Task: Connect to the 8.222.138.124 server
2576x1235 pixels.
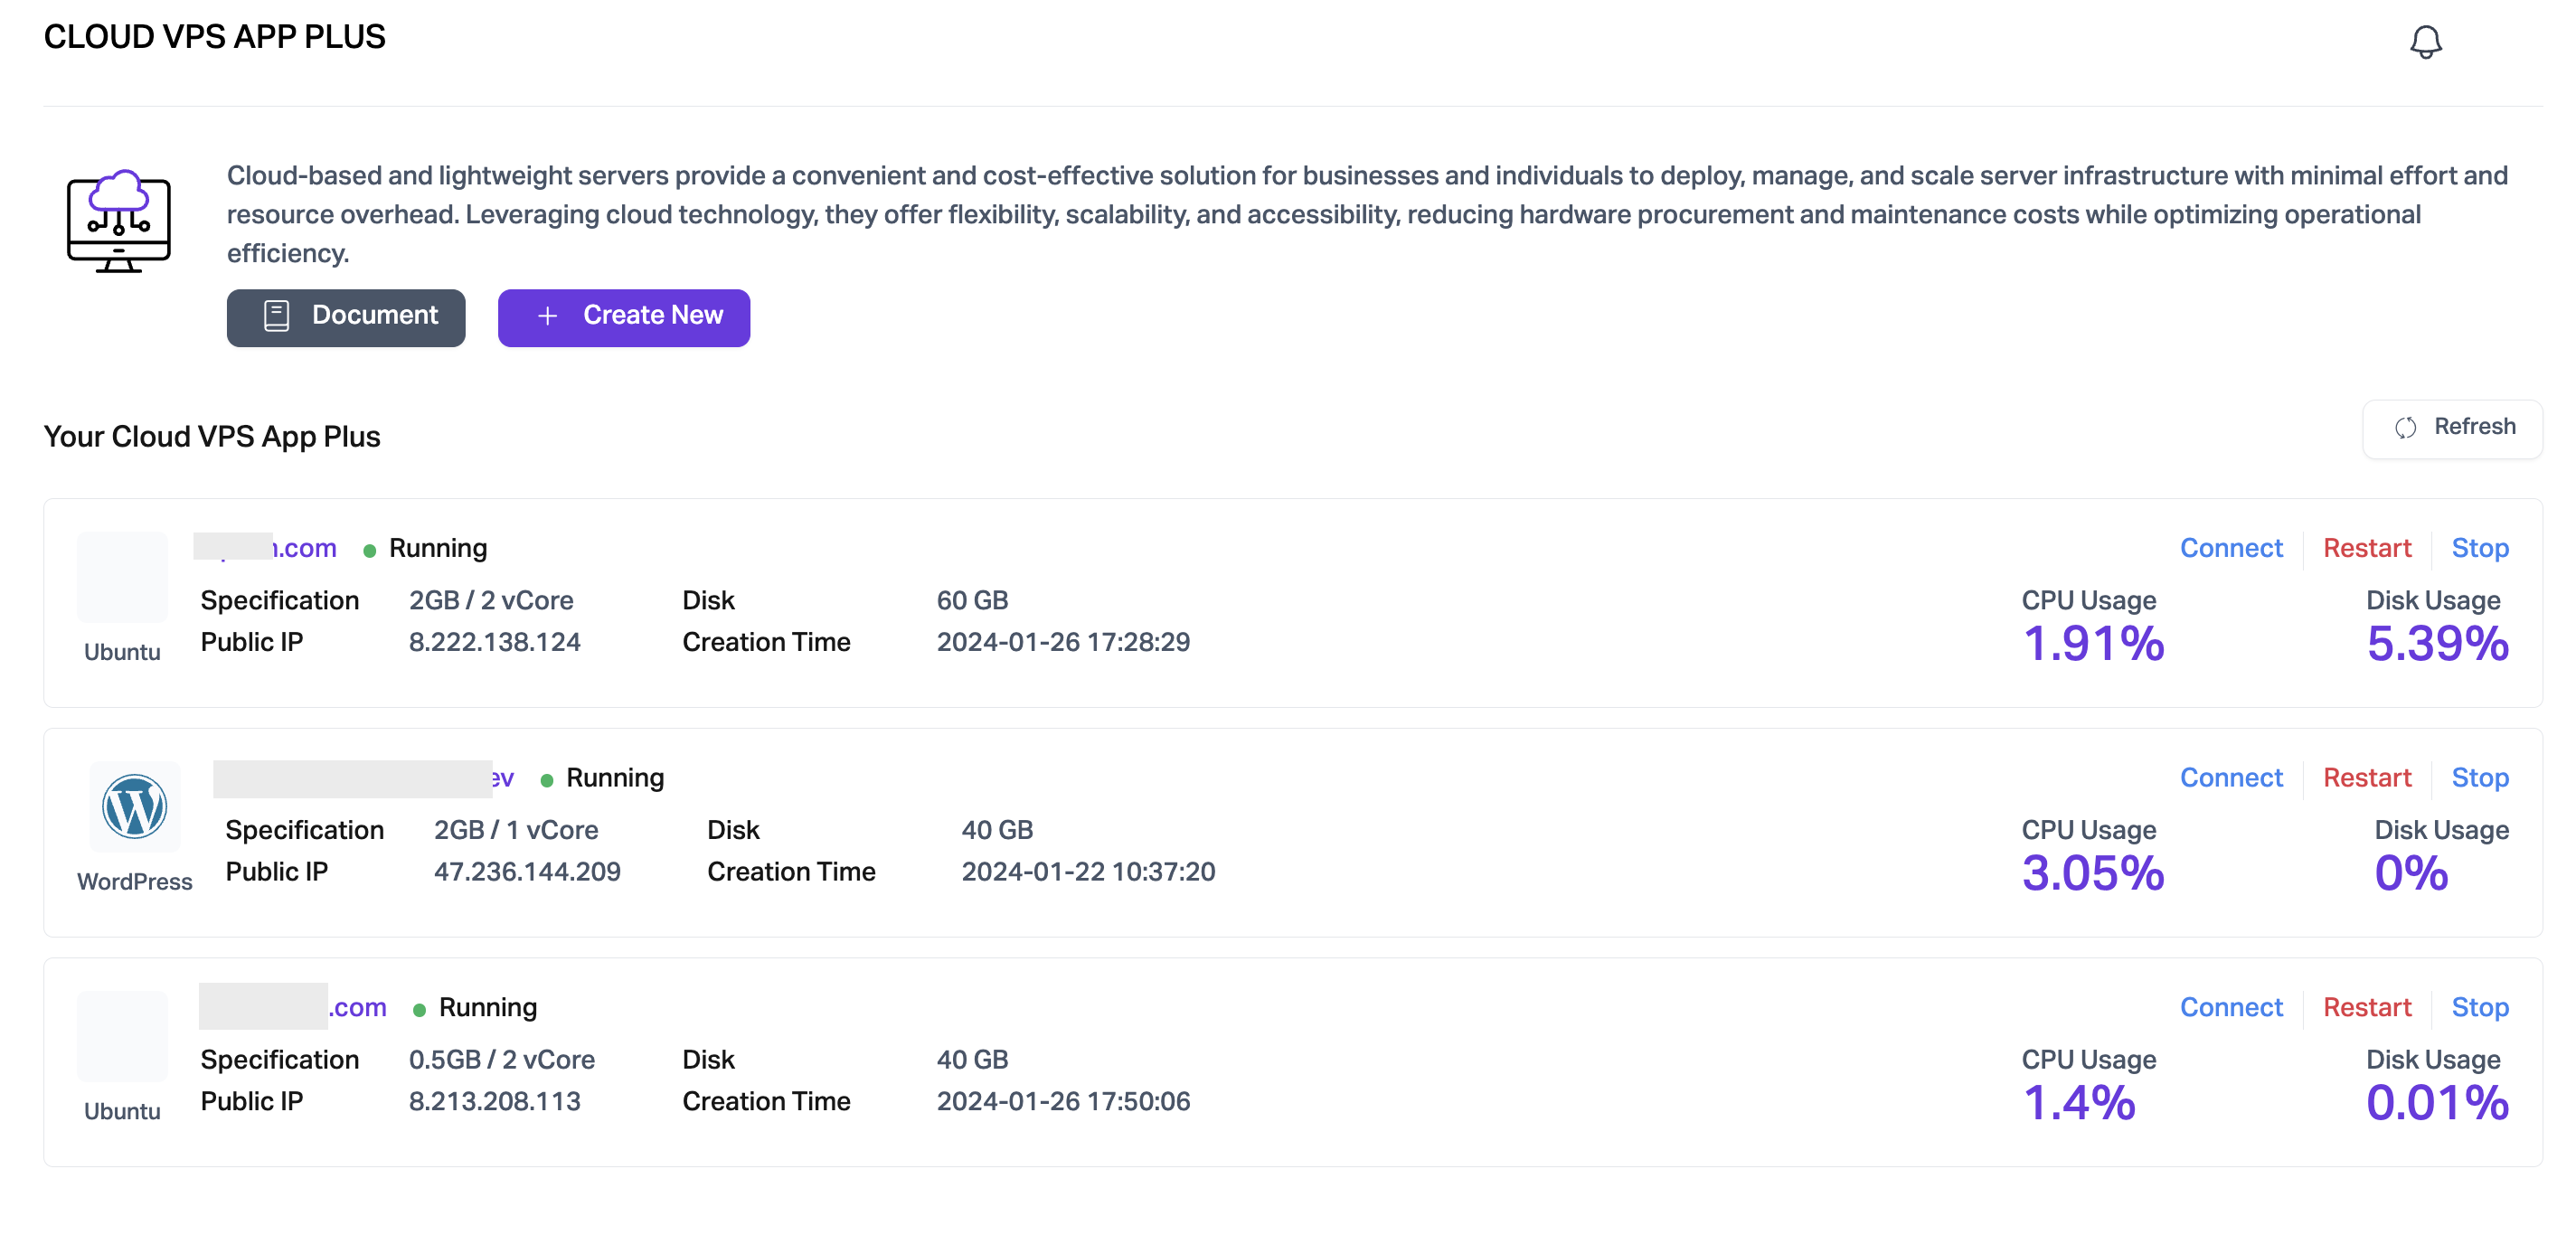Action: (2231, 548)
